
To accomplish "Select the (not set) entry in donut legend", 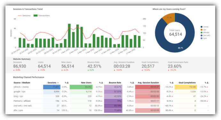I will coord(205,35).
